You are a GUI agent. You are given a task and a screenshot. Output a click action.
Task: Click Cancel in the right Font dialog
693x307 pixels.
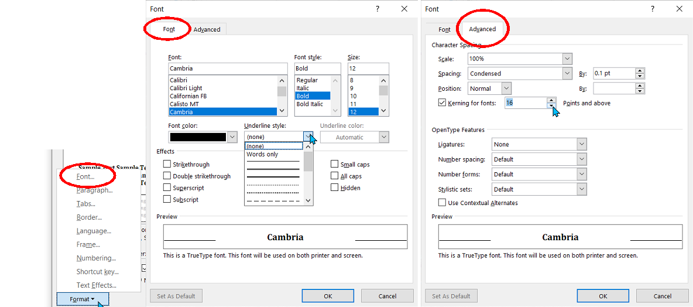pos(663,296)
